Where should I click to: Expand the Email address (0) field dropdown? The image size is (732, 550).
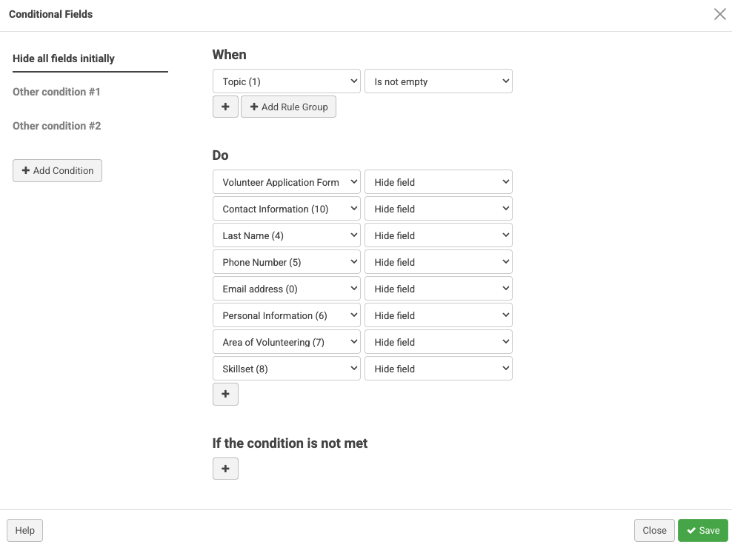(286, 289)
